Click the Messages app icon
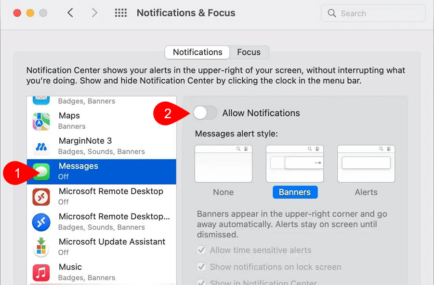 point(41,172)
